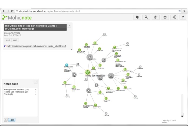The image size is (188, 134).
Task: Select Hiking in New Zealand (11) notebook
Action: click(x=16, y=90)
